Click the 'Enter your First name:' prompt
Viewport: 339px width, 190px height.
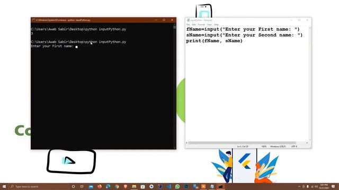(52, 46)
